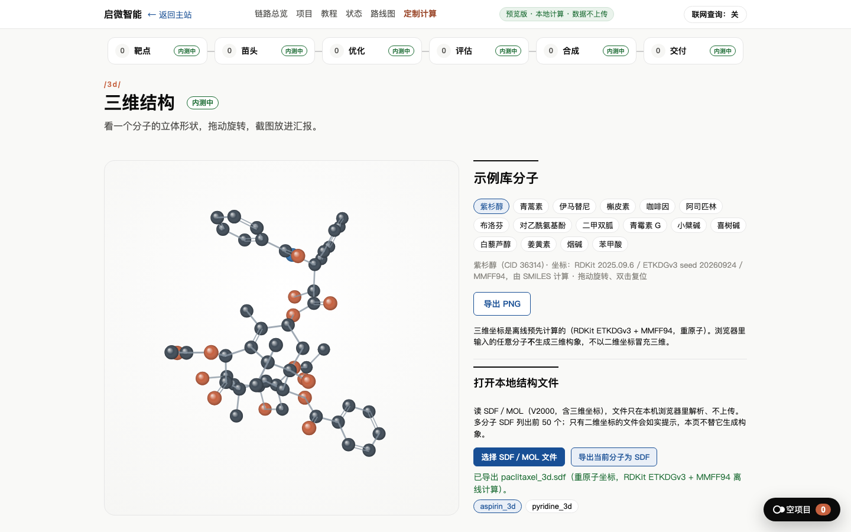Open 路线图 navigation item
Screen dimensions: 851x532
point(383,14)
